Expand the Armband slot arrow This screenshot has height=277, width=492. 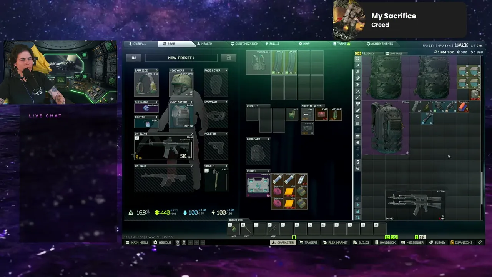[157, 102]
